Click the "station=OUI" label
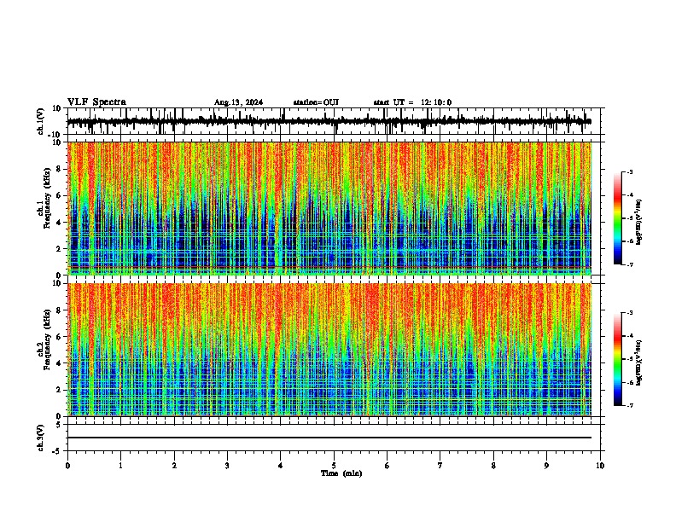 coord(316,102)
